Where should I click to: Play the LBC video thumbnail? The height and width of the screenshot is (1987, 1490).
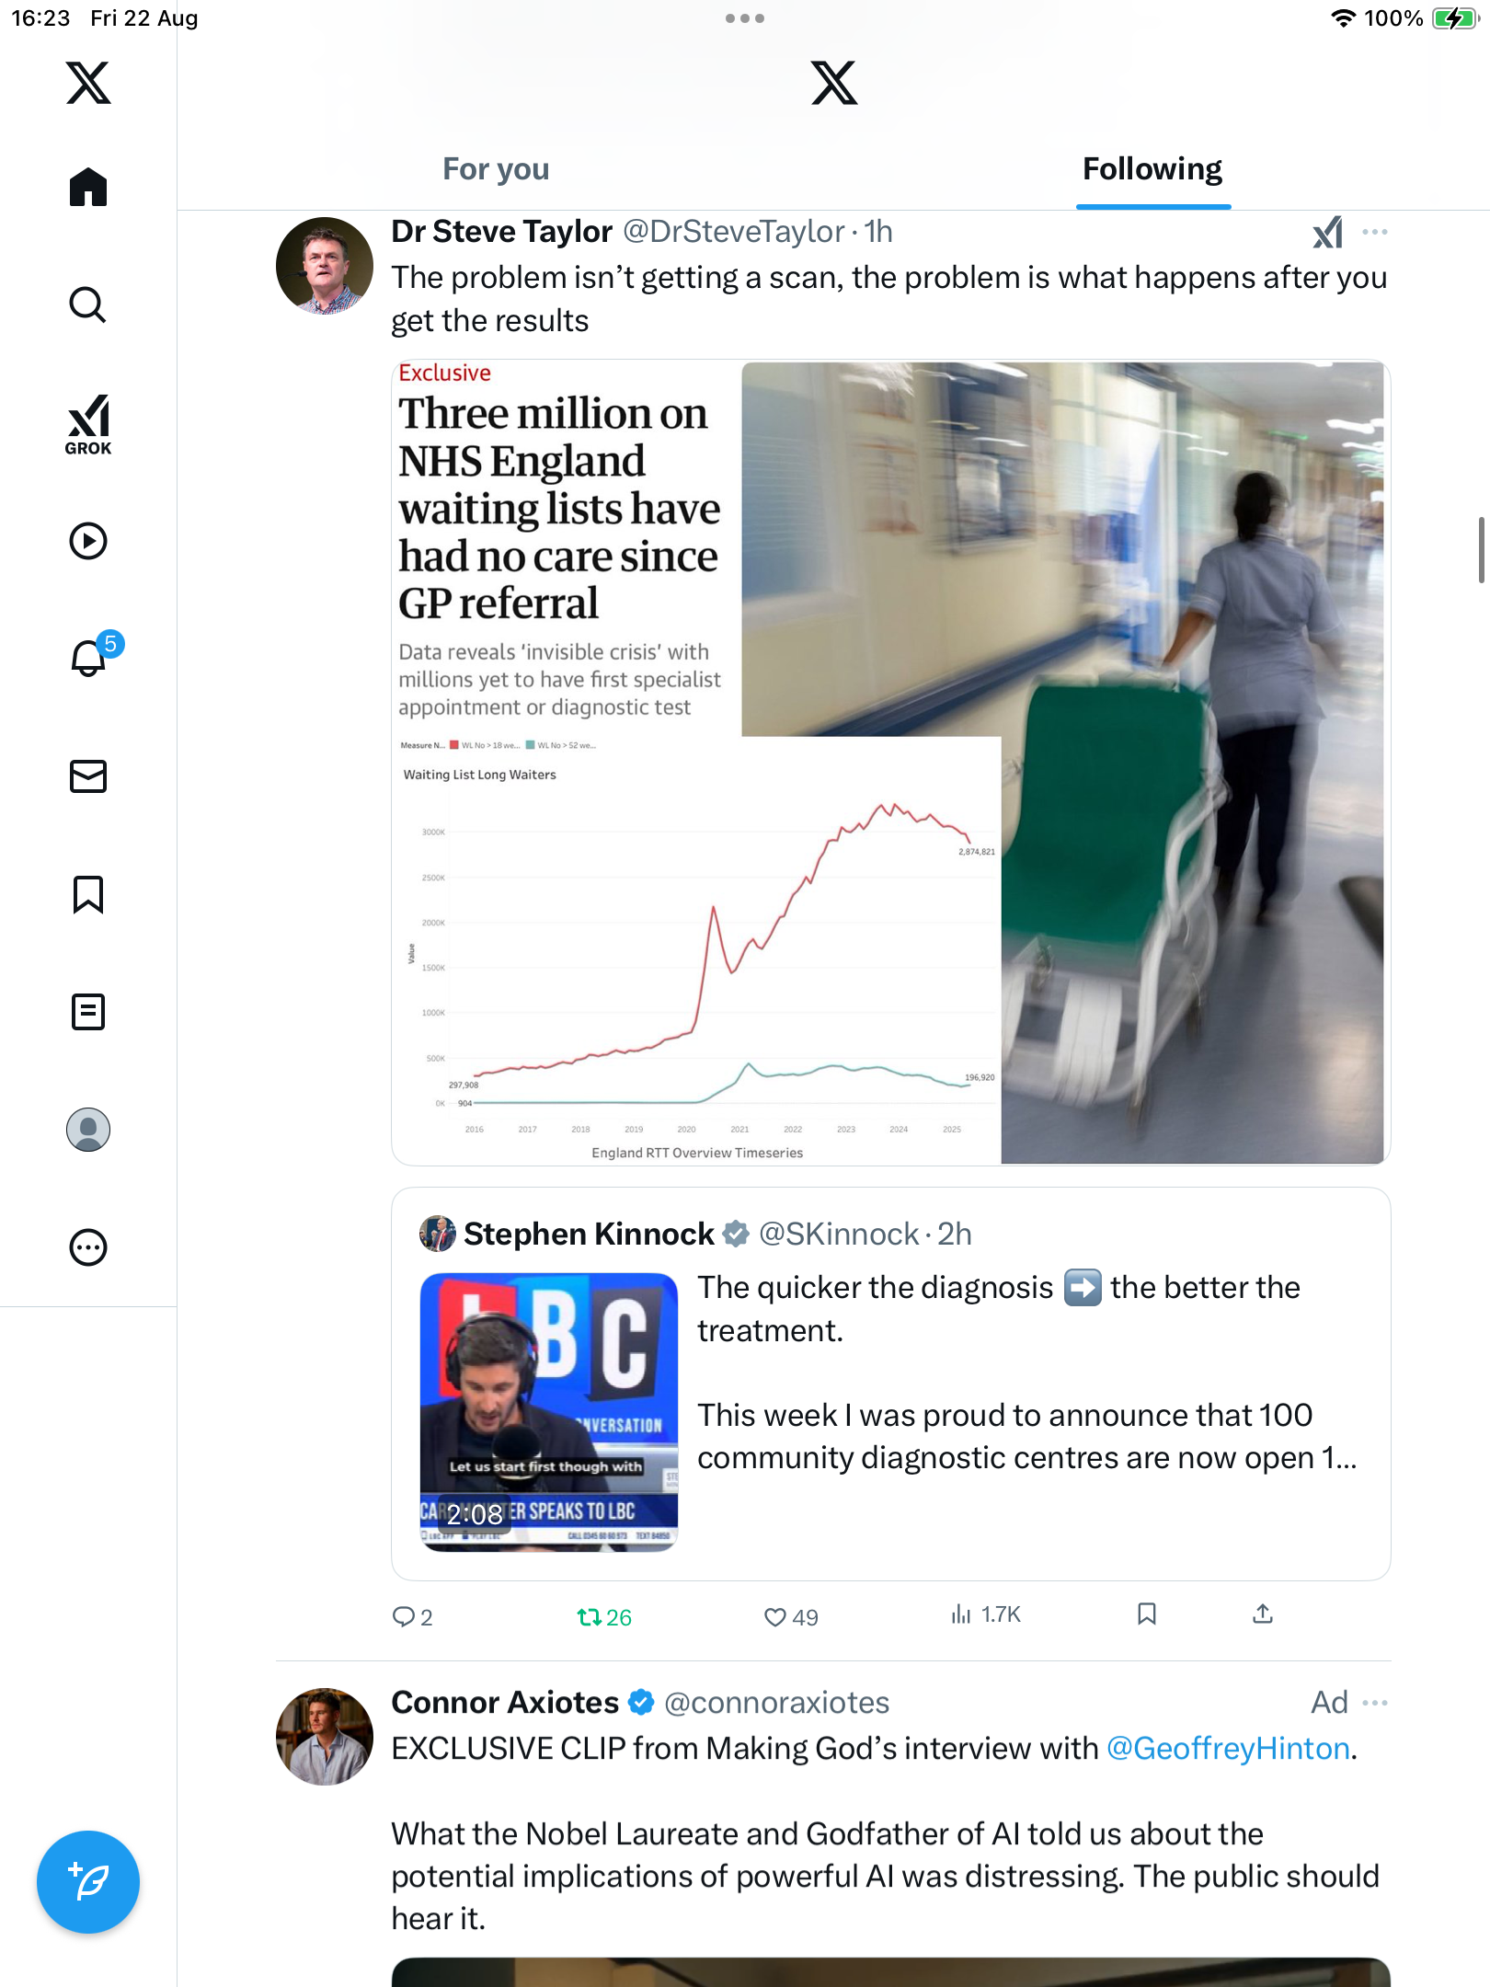pos(549,1412)
